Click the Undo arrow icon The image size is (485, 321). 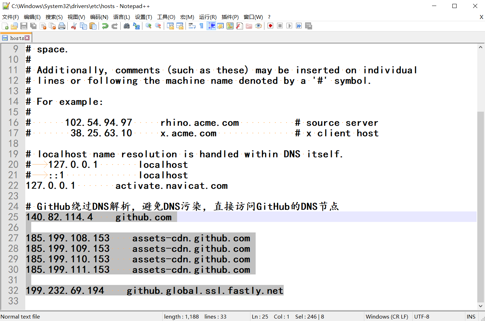(x=105, y=26)
